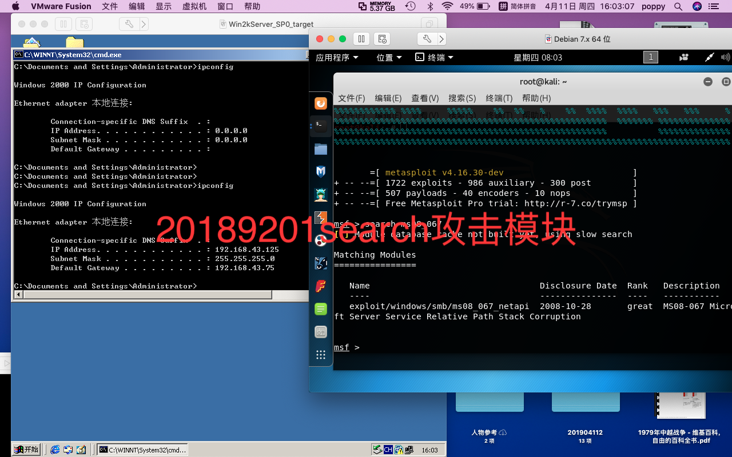The image size is (732, 457).
Task: Click the Kali pen/accessibility icon in top bar
Action: pyautogui.click(x=709, y=57)
